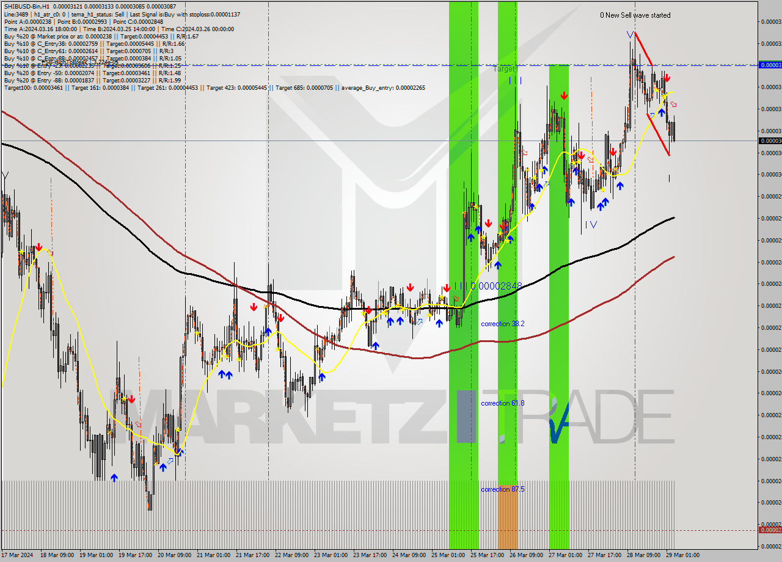Click the 'correction 61.8' label

[502, 403]
